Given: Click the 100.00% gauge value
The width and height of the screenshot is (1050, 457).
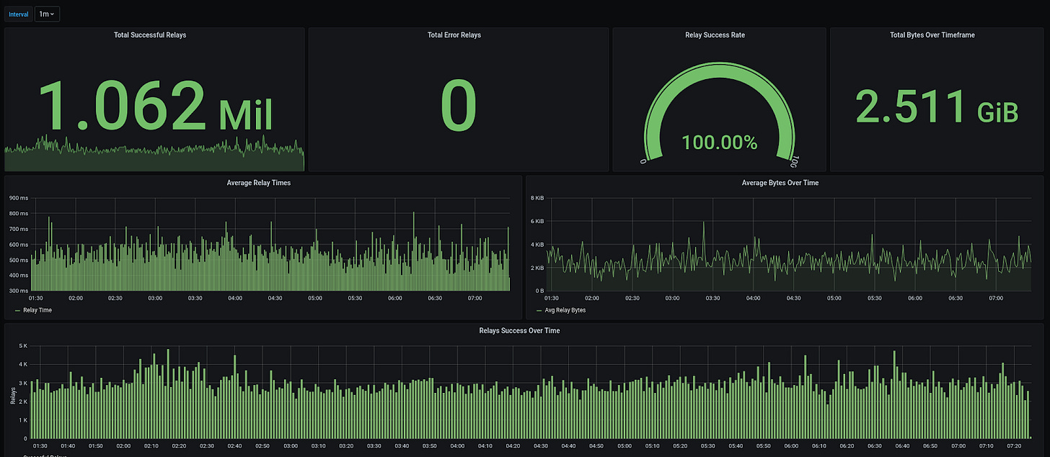Looking at the screenshot, I should [x=719, y=142].
